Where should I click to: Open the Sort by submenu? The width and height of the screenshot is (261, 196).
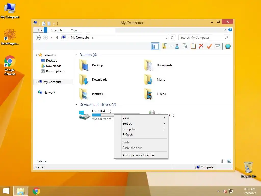pos(141,124)
